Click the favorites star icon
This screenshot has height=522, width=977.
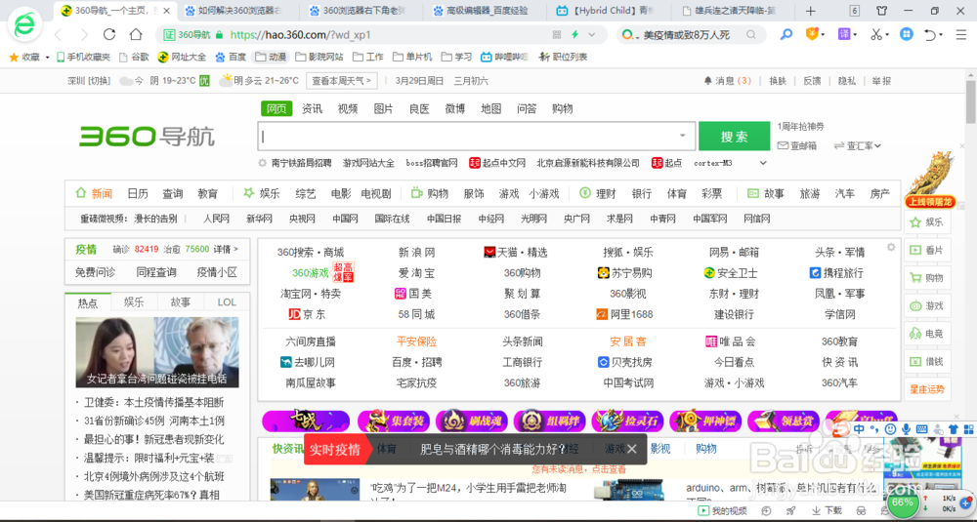(14, 57)
